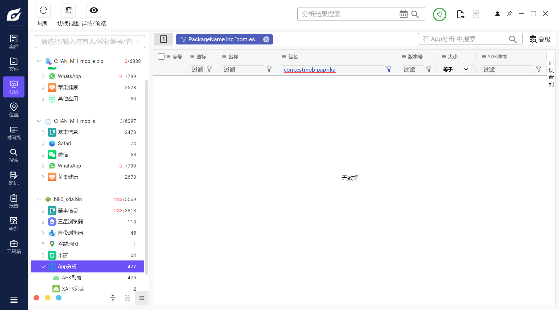Tick the select-all checkbox in table header
Image resolution: width=559 pixels, height=310 pixels.
(x=161, y=56)
